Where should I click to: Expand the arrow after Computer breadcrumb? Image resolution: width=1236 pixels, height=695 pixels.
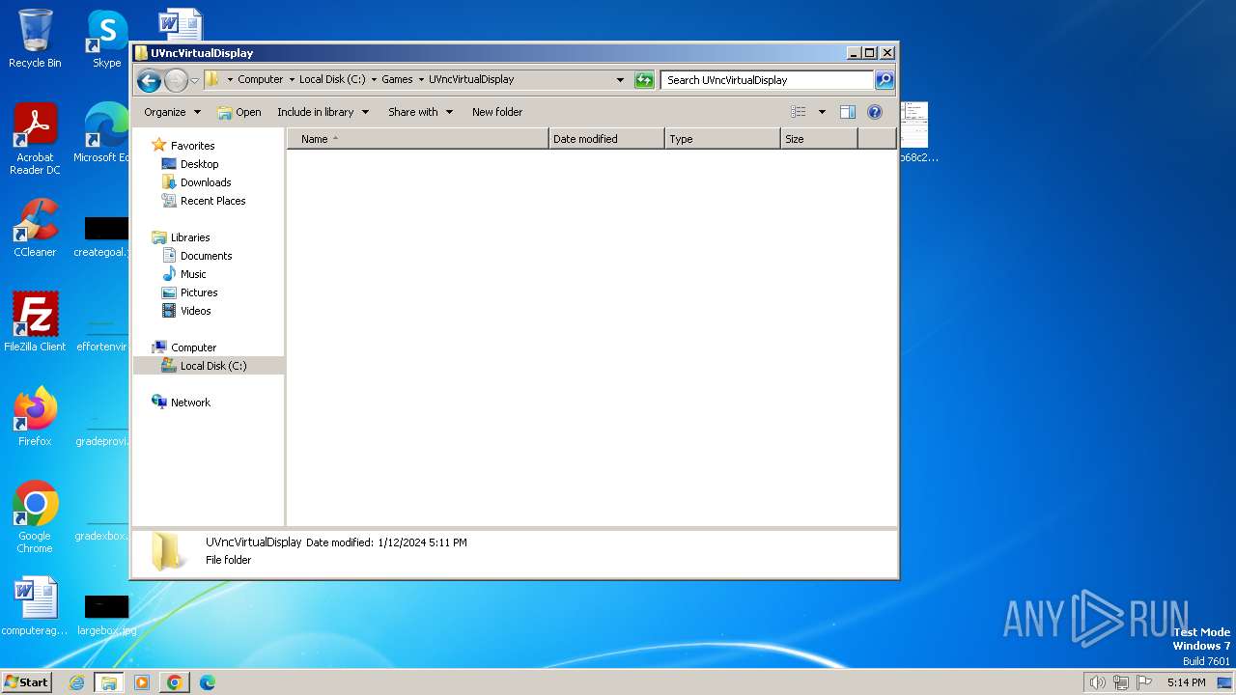click(292, 80)
